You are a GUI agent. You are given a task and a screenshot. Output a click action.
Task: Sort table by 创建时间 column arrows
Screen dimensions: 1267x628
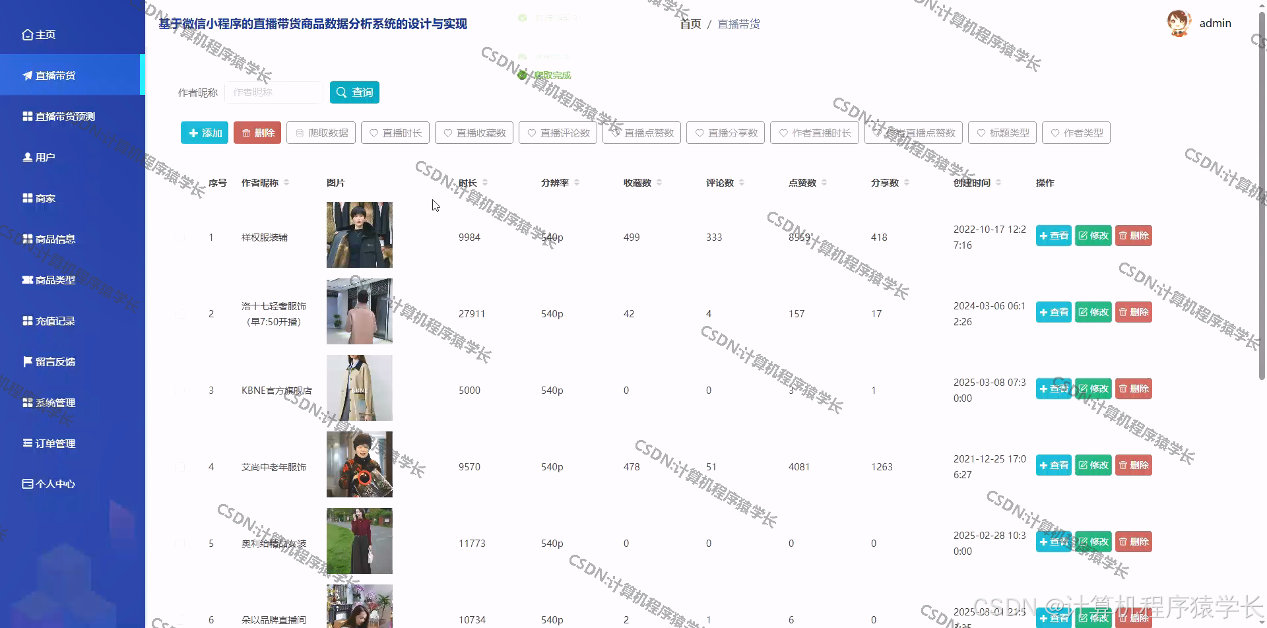coord(998,183)
